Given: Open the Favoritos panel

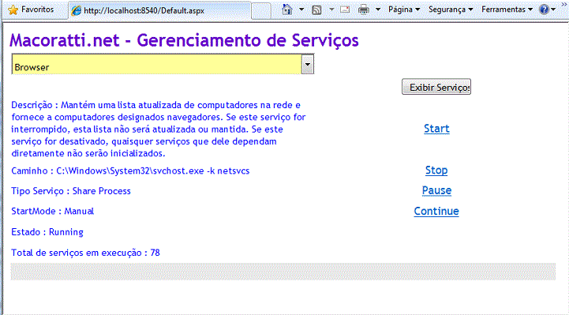Looking at the screenshot, I should click(31, 9).
